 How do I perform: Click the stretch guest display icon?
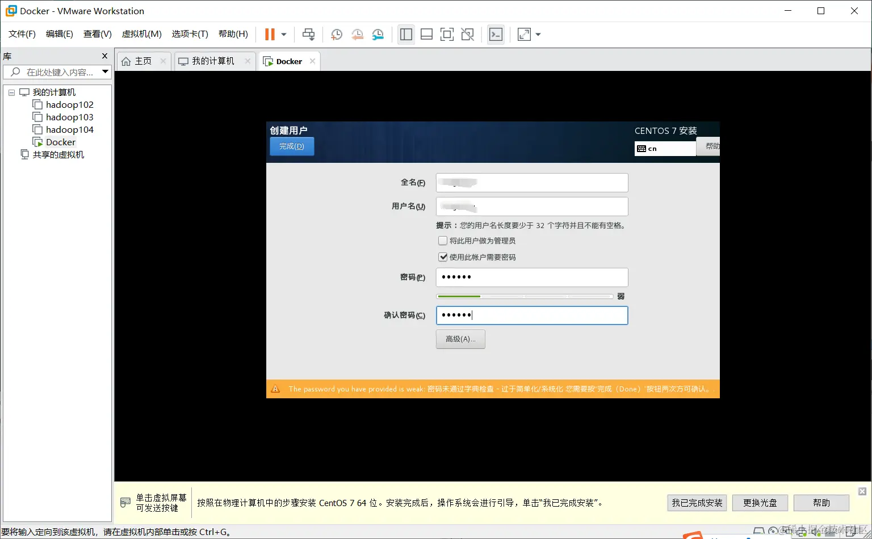[524, 35]
